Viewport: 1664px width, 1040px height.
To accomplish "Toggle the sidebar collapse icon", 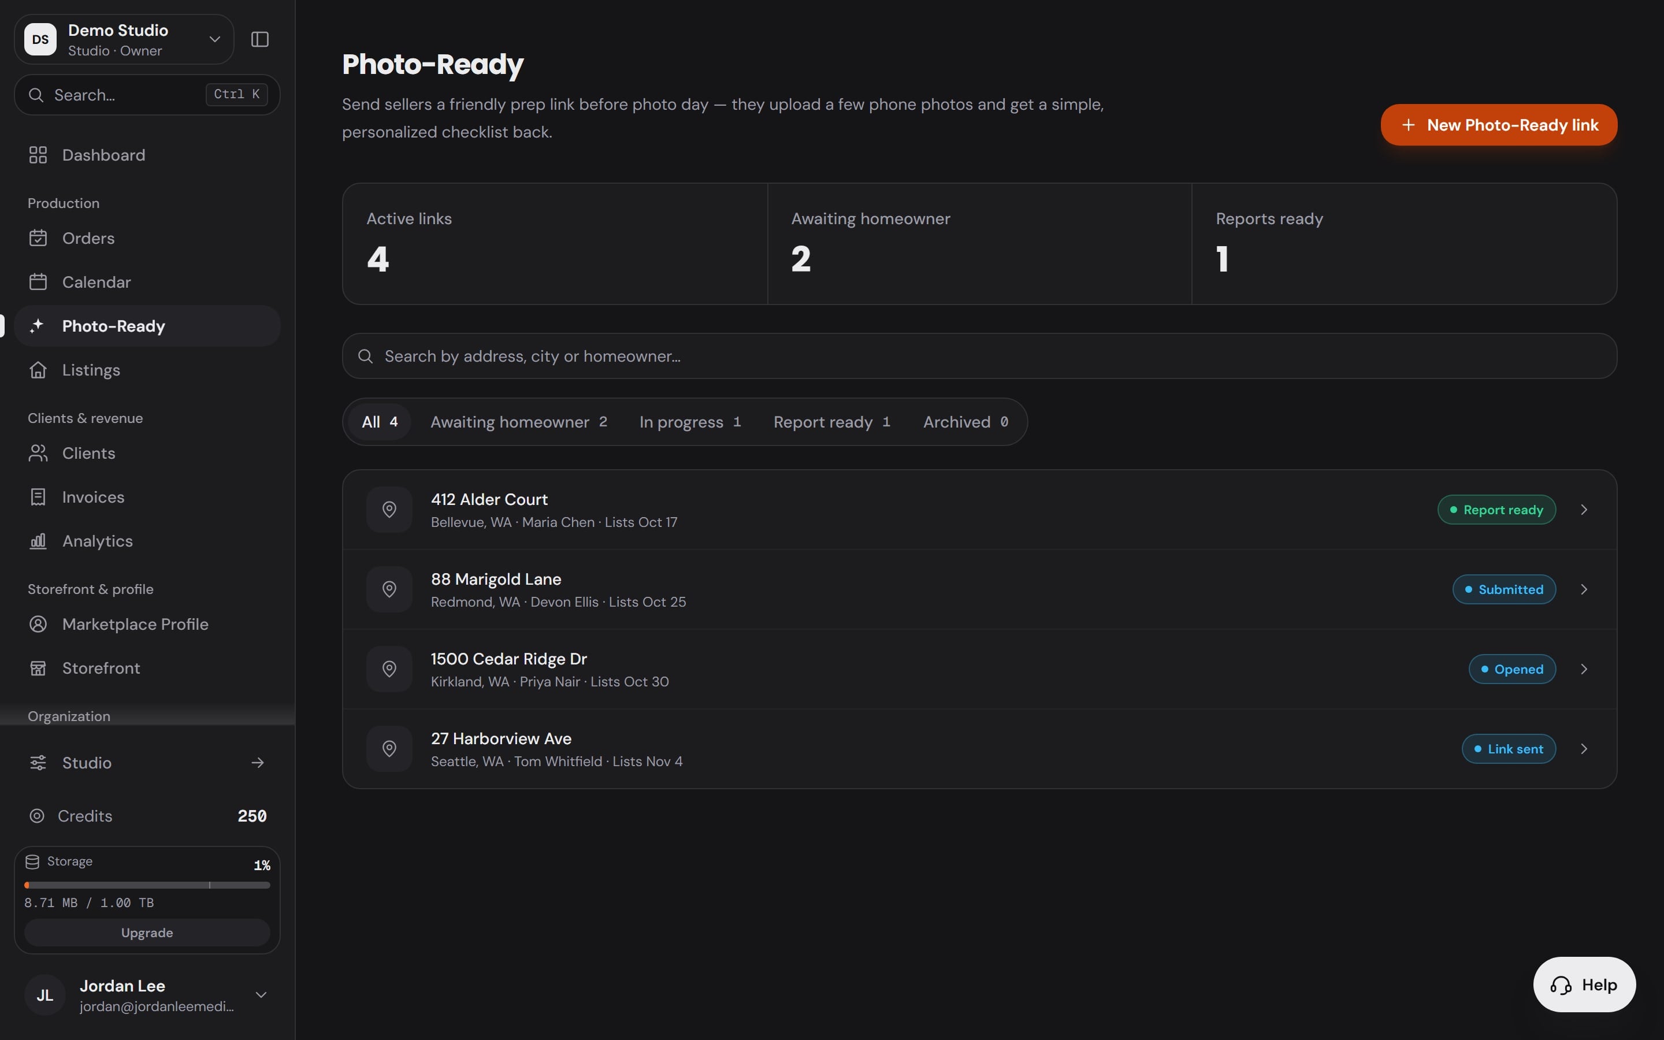I will click(x=260, y=39).
